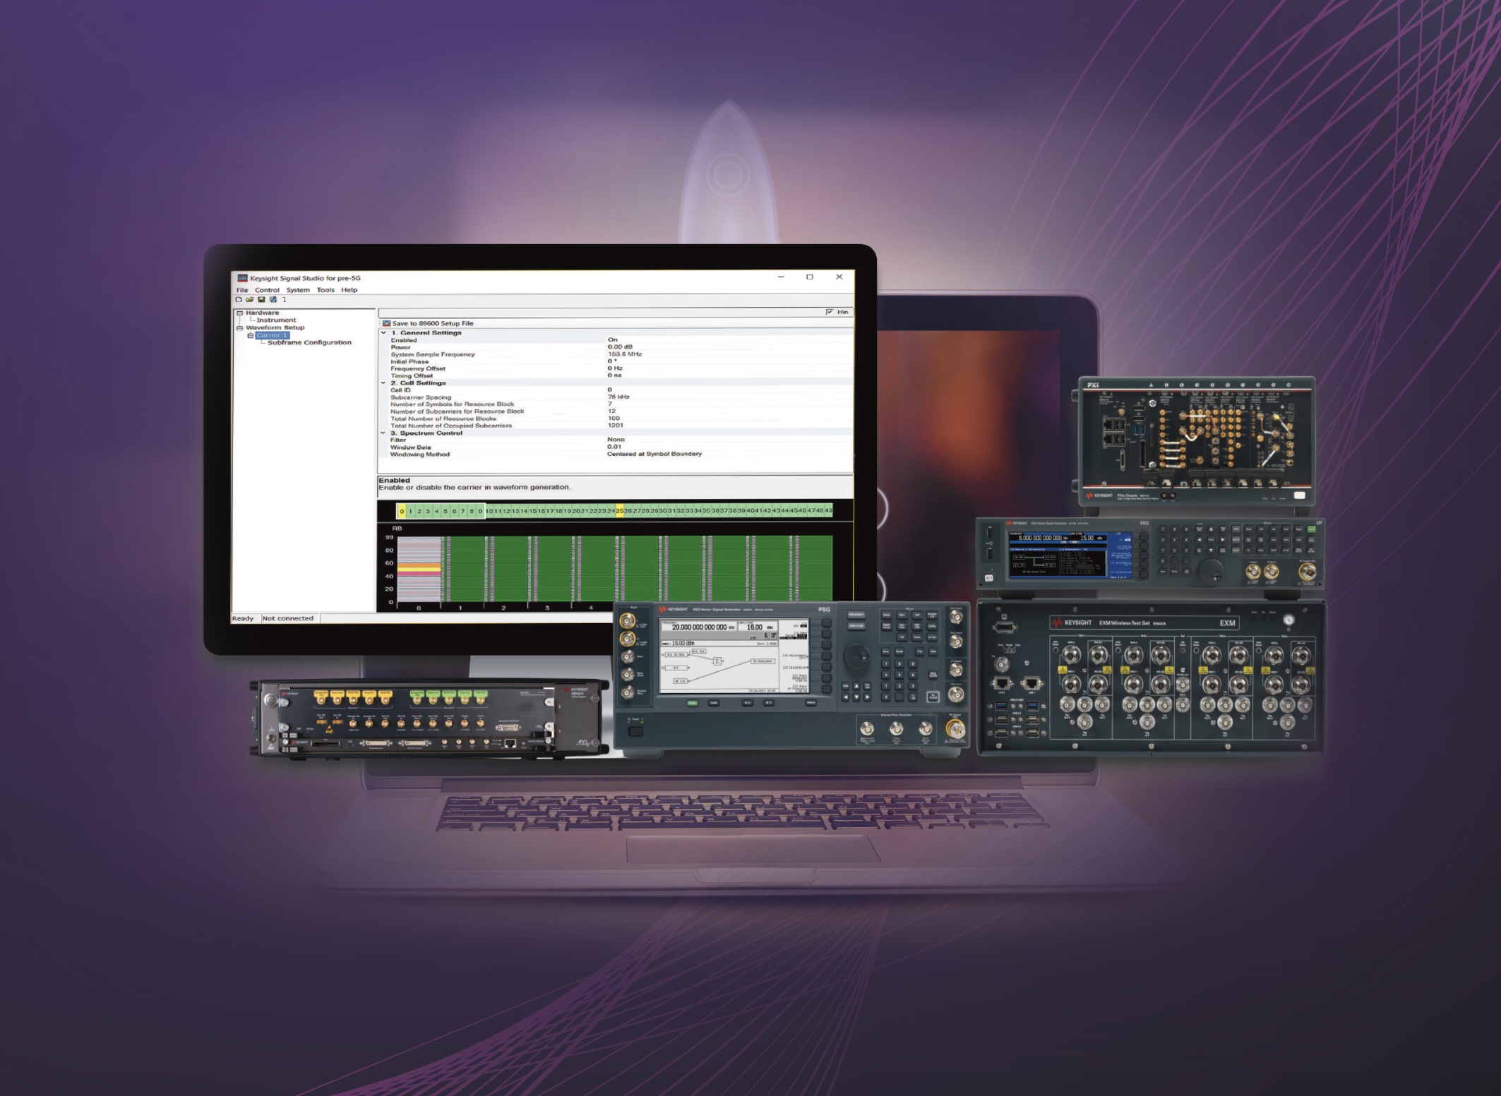Select Subframe Configuration in the tree
The height and width of the screenshot is (1096, 1501).
(x=309, y=342)
